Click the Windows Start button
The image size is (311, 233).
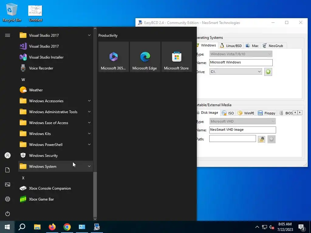[x=7, y=227]
